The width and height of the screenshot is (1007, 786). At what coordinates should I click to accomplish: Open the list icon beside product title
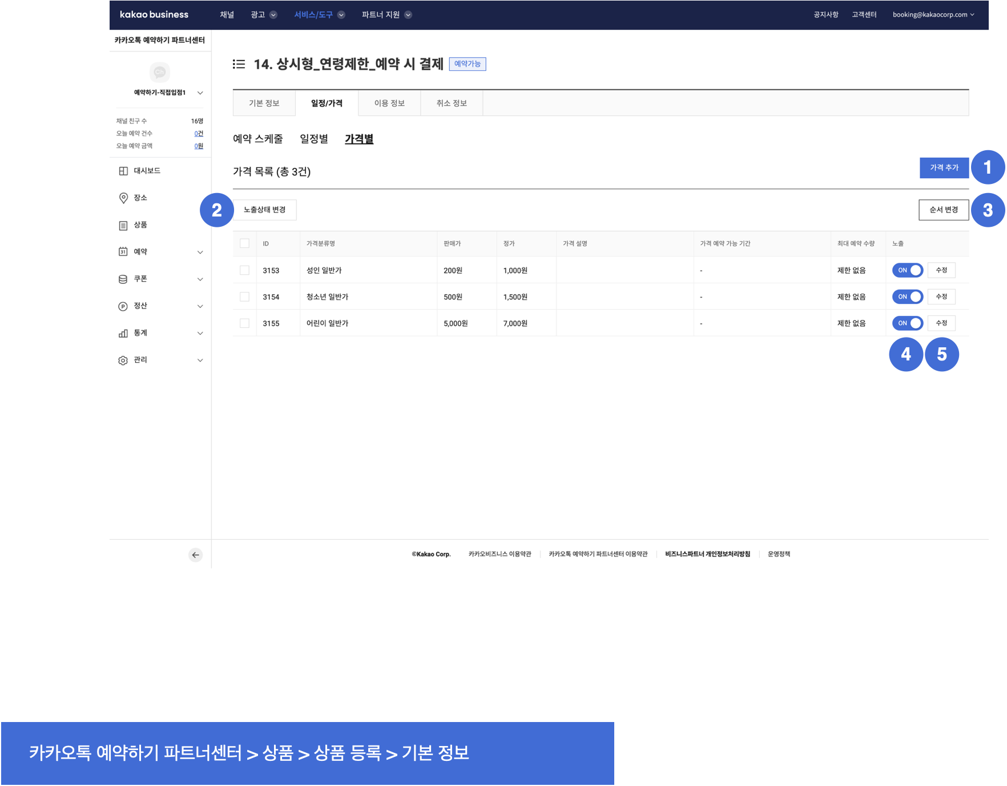point(239,64)
